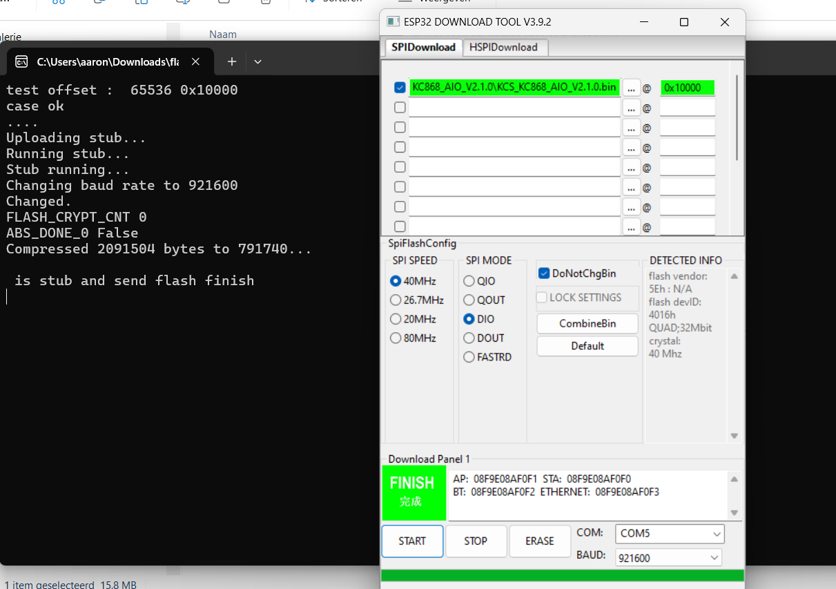Select the SPIDownload tab

423,47
